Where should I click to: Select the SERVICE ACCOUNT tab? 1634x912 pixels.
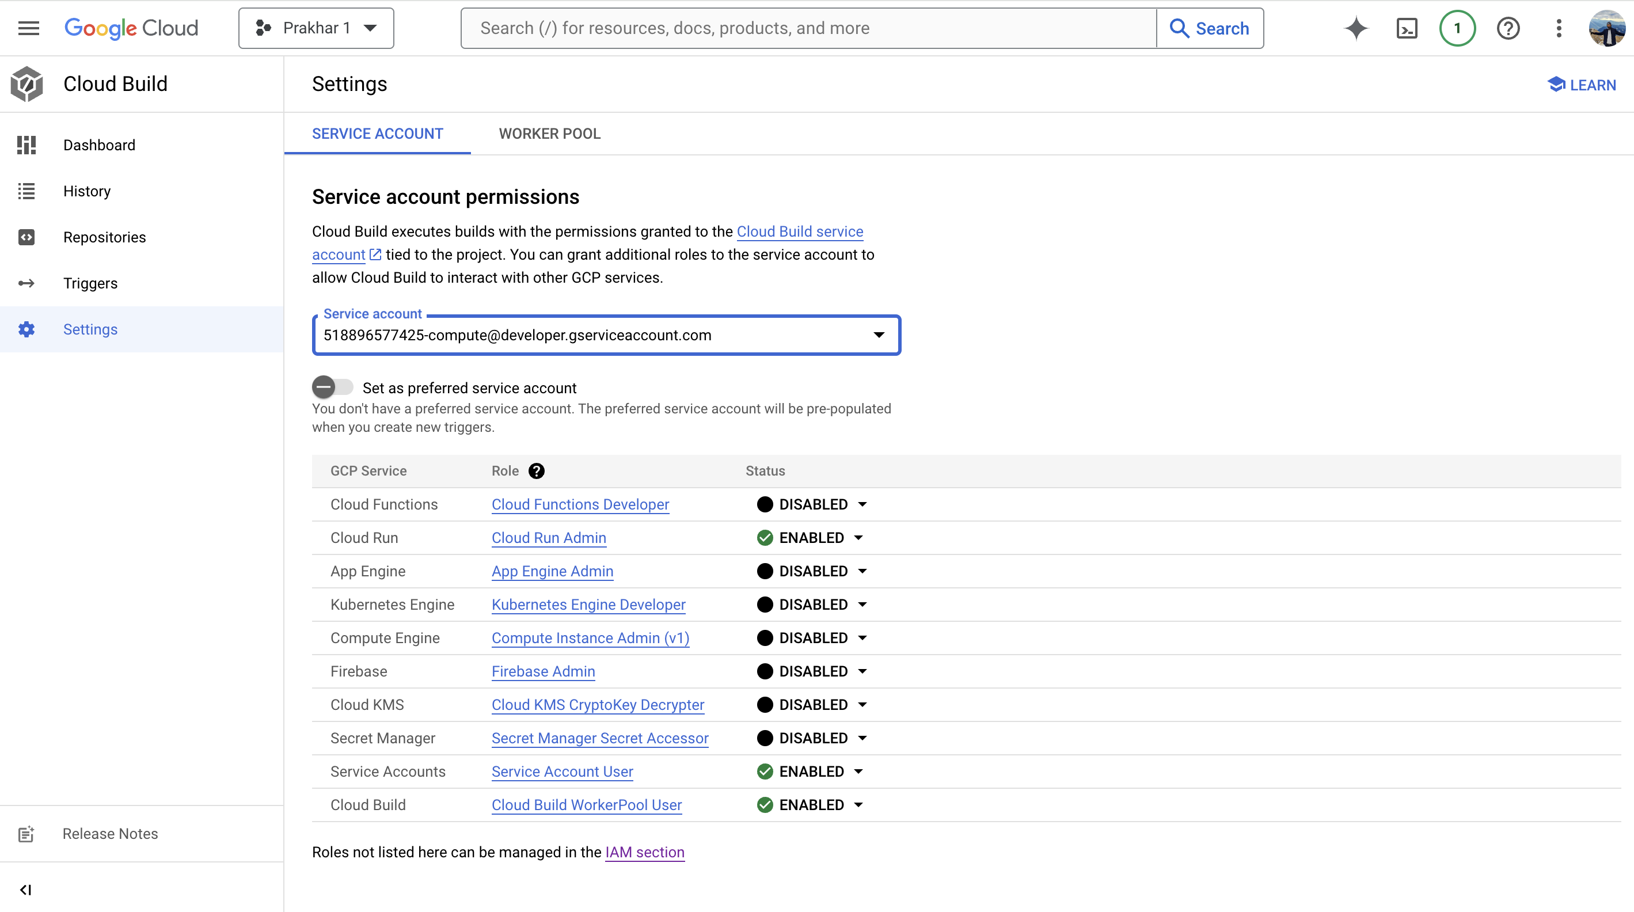tap(377, 133)
